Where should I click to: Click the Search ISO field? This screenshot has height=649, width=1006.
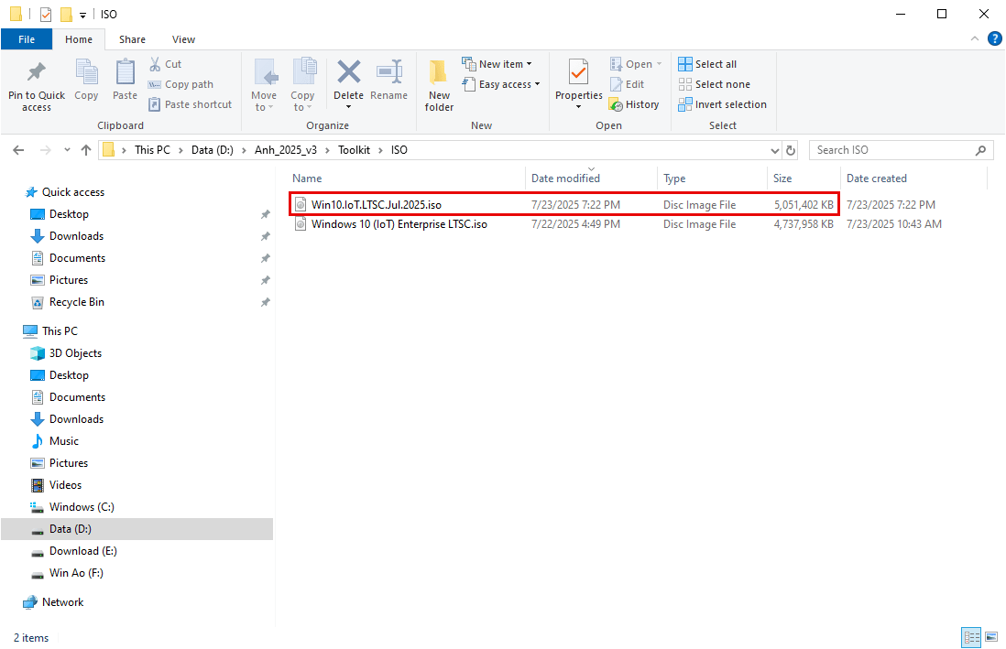pos(901,150)
